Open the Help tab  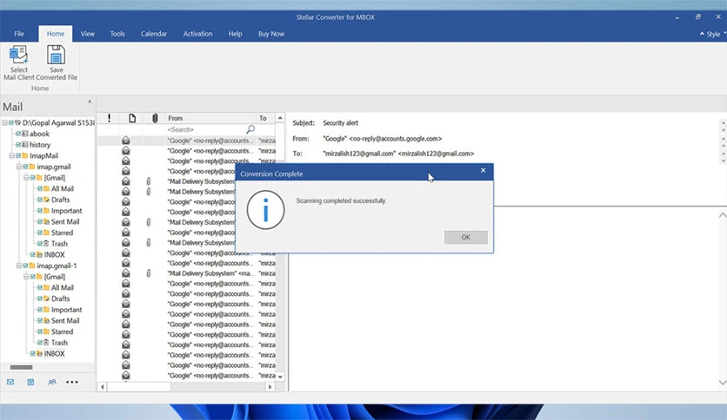[x=235, y=34]
